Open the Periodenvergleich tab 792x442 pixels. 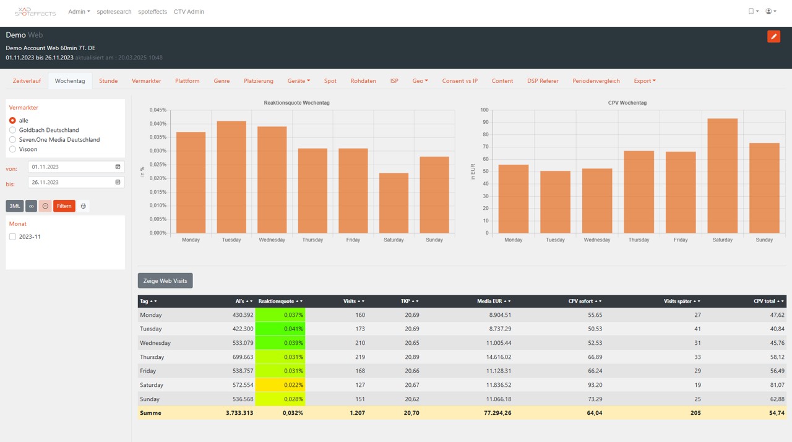[596, 81]
